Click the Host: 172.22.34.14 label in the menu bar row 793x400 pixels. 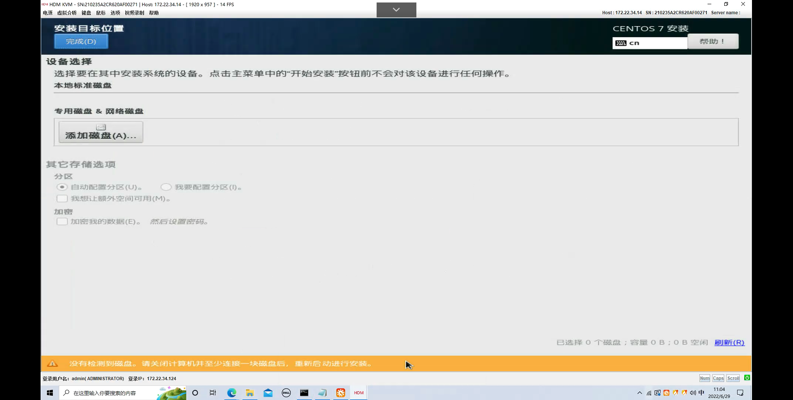click(622, 13)
